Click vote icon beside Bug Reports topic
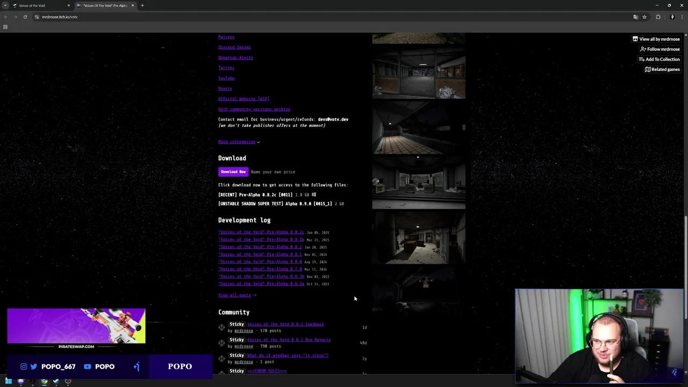Viewport: 688px width, 387px height. [x=221, y=343]
